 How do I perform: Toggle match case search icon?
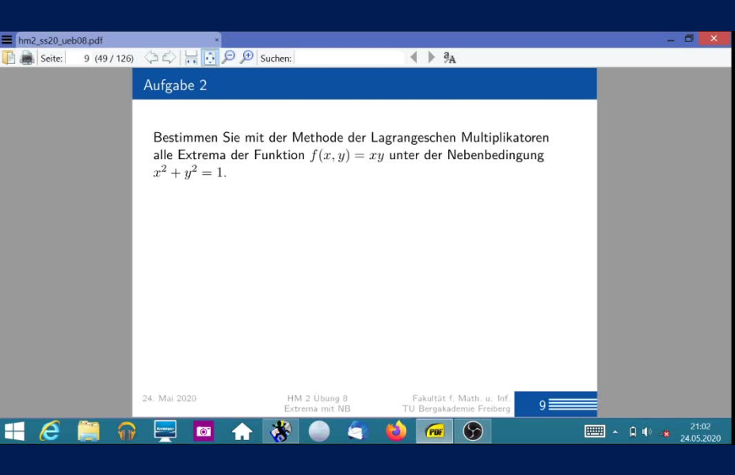coord(450,58)
